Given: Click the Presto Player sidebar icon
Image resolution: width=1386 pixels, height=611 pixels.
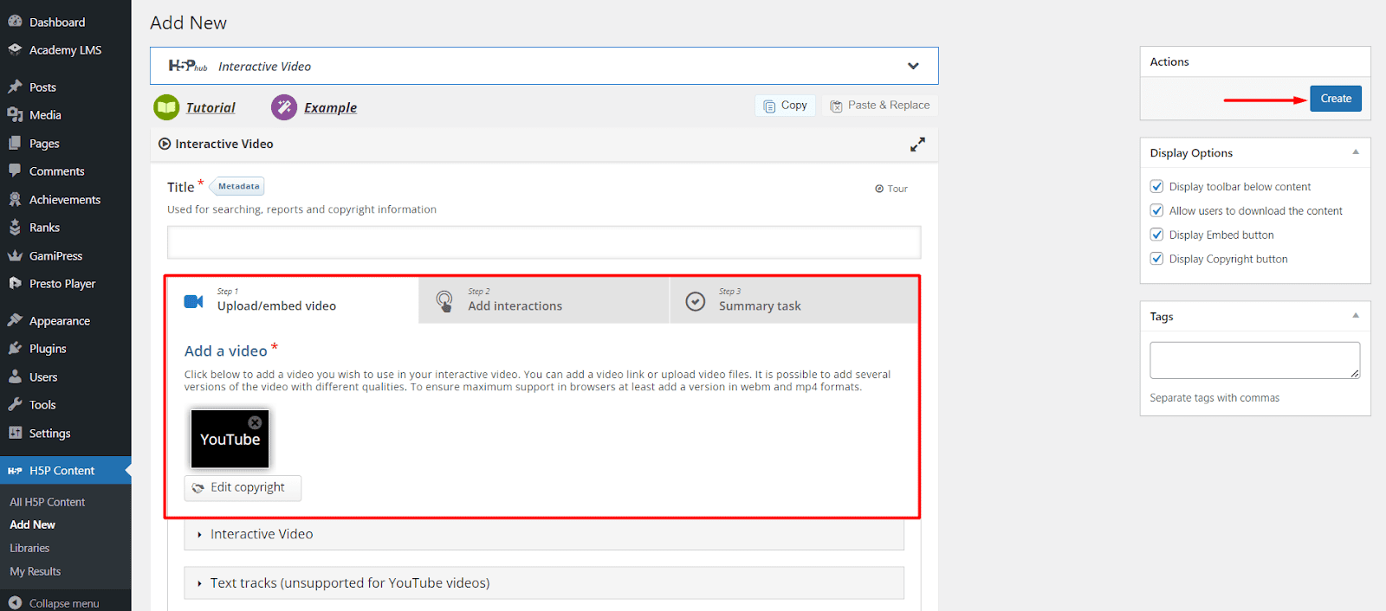Looking at the screenshot, I should coord(15,284).
